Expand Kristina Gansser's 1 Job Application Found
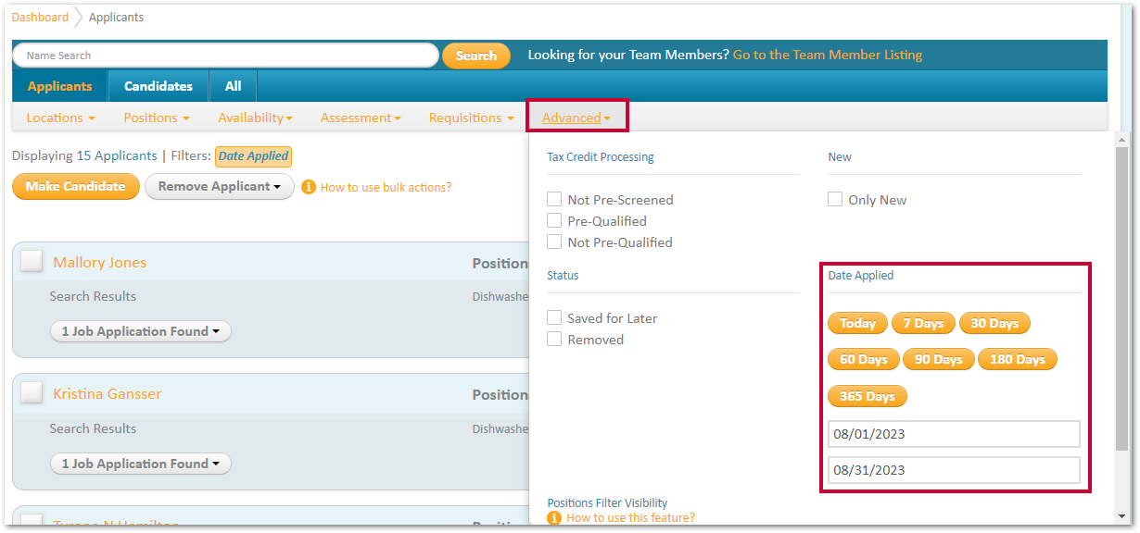Viewport: 1140px width, 533px height. [140, 464]
